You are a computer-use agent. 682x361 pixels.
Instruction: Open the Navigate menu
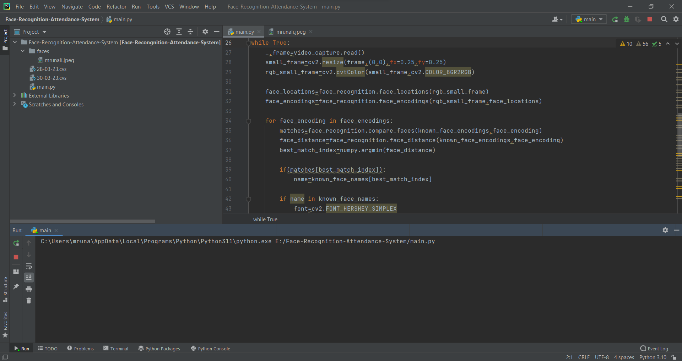(72, 7)
